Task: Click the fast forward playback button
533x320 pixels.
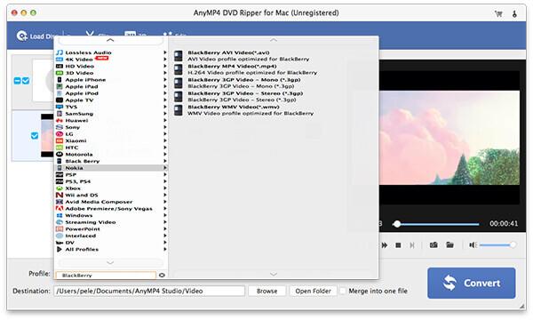Action: [385, 244]
